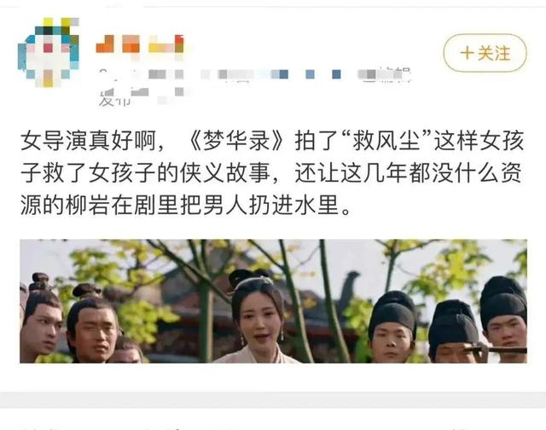
Task: Tap the second line mentioning 侠义故事
Action: click(271, 173)
